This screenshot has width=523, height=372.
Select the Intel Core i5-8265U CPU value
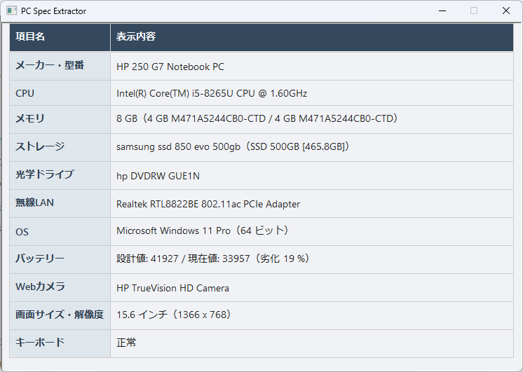(x=212, y=93)
